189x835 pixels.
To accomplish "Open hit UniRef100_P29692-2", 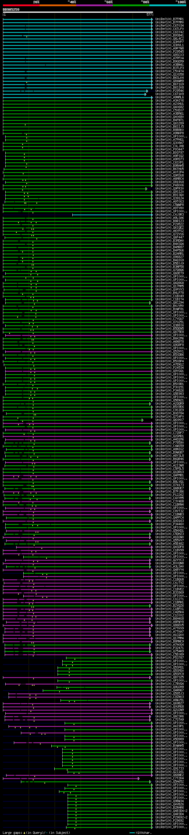I will [171, 817].
